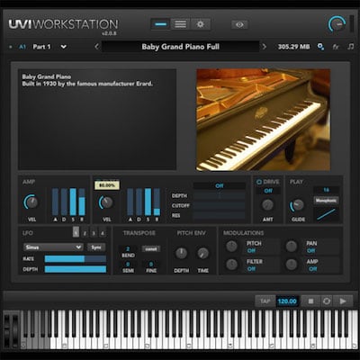Adjust the filter VEL knob
Screen dimensions: 360x360
(106, 202)
